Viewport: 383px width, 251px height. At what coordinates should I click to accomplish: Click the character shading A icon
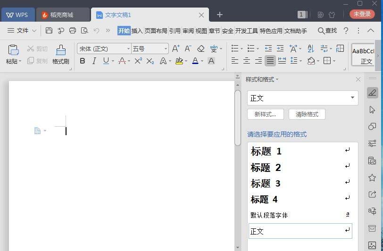pos(211,61)
